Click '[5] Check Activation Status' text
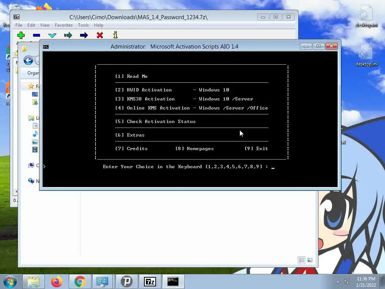This screenshot has width=385, height=289. [x=155, y=122]
